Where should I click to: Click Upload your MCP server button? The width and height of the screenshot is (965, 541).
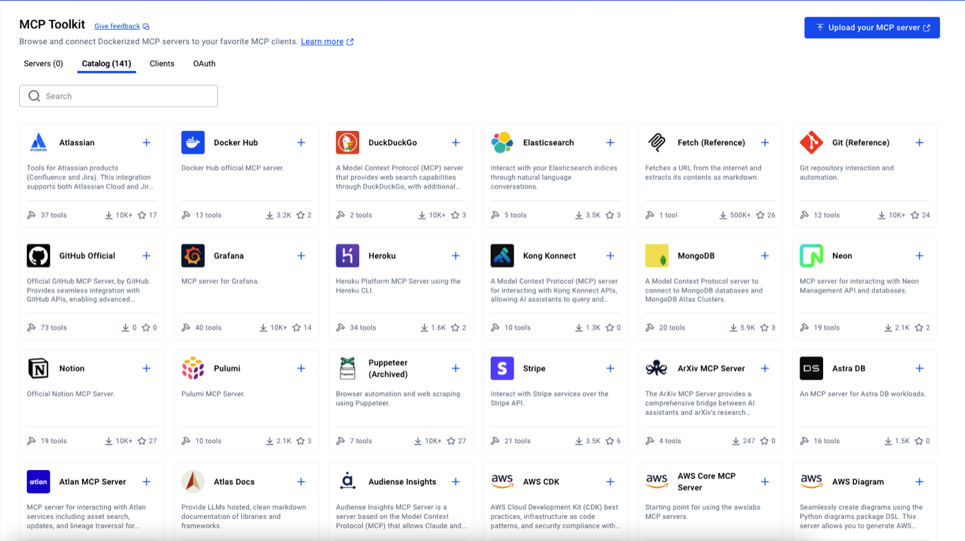(872, 28)
